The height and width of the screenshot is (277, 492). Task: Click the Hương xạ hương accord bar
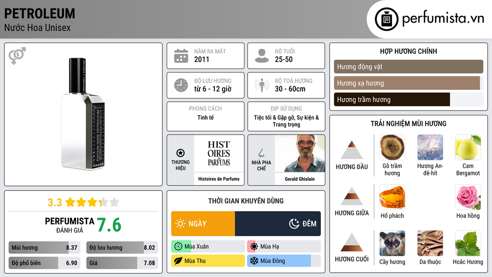click(x=408, y=83)
